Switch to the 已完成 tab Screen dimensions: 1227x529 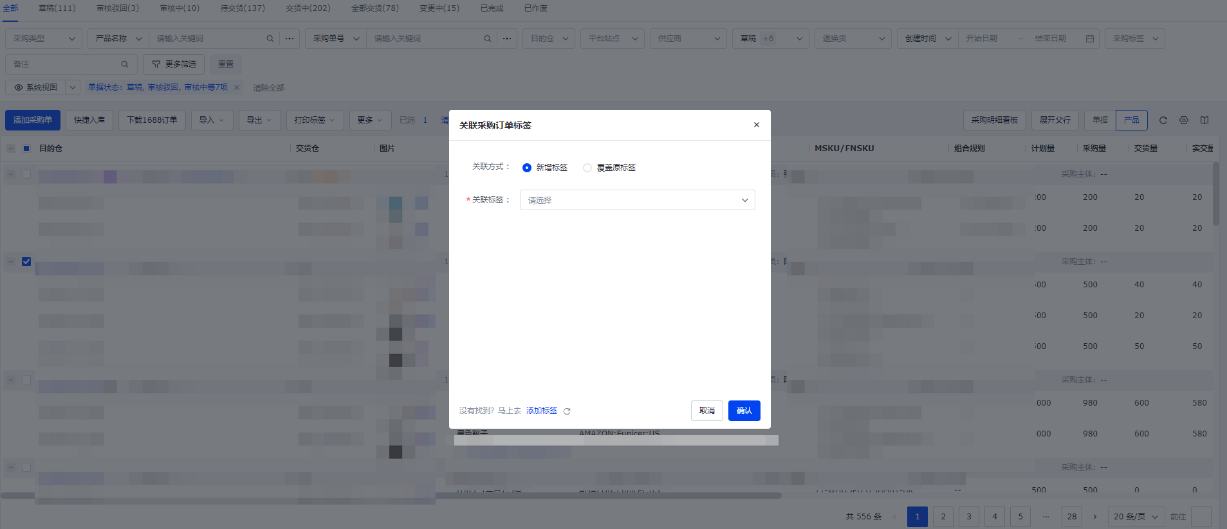pos(492,8)
